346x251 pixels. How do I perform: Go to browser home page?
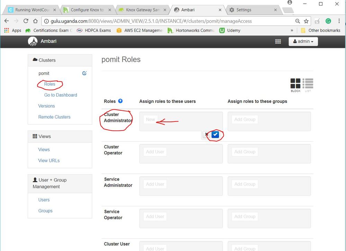[x=35, y=21]
